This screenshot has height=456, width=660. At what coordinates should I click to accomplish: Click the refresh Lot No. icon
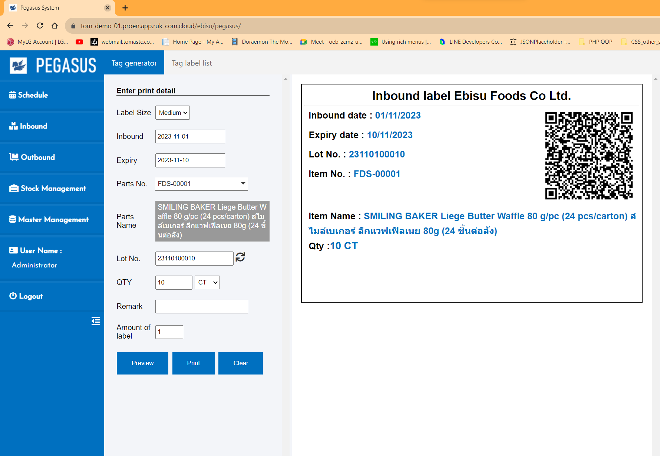[x=240, y=257]
